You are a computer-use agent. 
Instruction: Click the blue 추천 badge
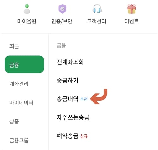(84, 99)
